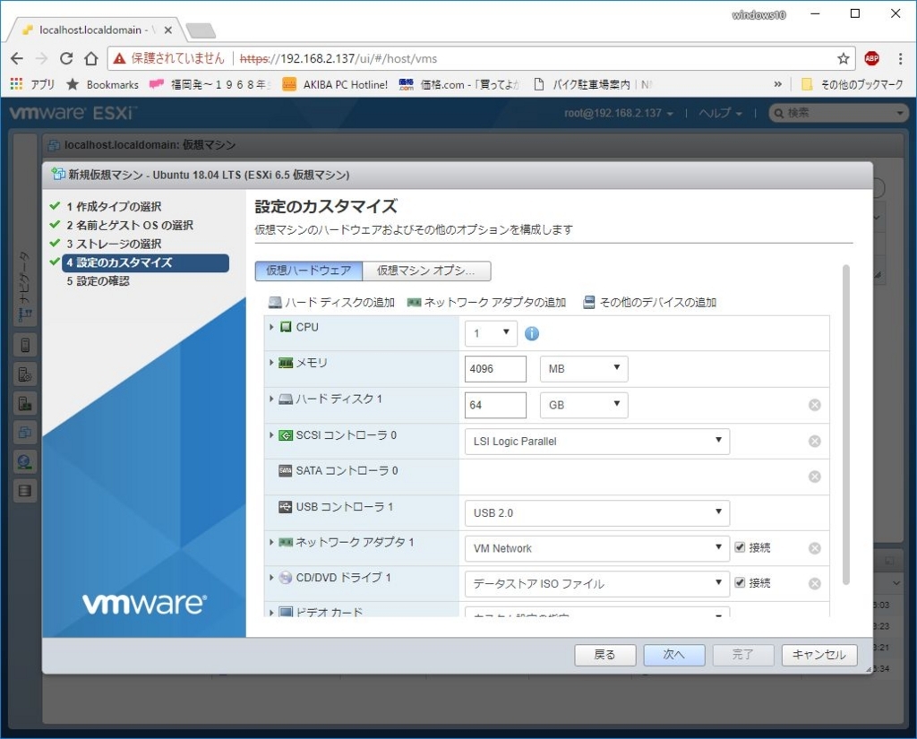Open the Adblock Plus extension icon
This screenshot has width=917, height=739.
pos(871,58)
